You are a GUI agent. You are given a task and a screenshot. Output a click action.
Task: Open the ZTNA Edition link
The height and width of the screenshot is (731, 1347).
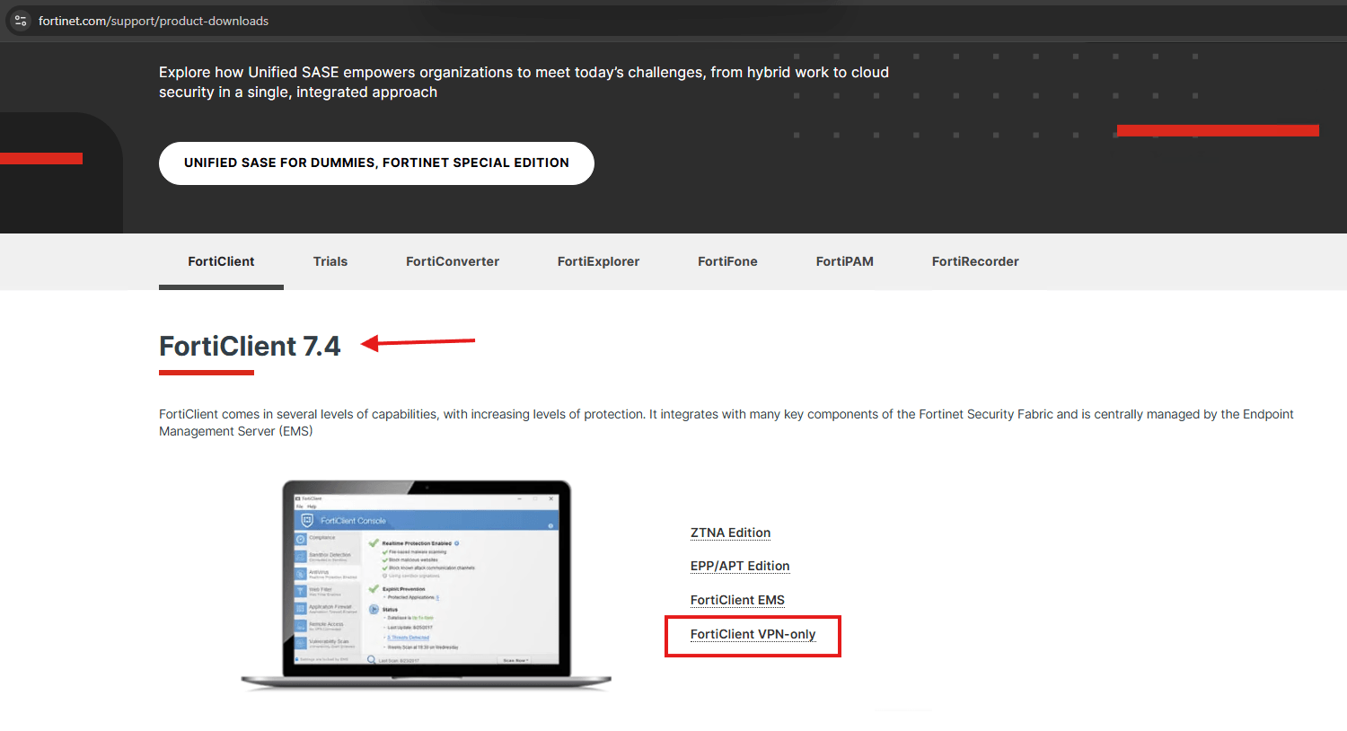730,533
